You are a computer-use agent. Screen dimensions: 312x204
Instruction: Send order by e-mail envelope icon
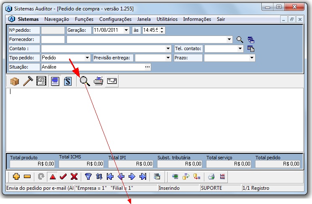point(112,81)
